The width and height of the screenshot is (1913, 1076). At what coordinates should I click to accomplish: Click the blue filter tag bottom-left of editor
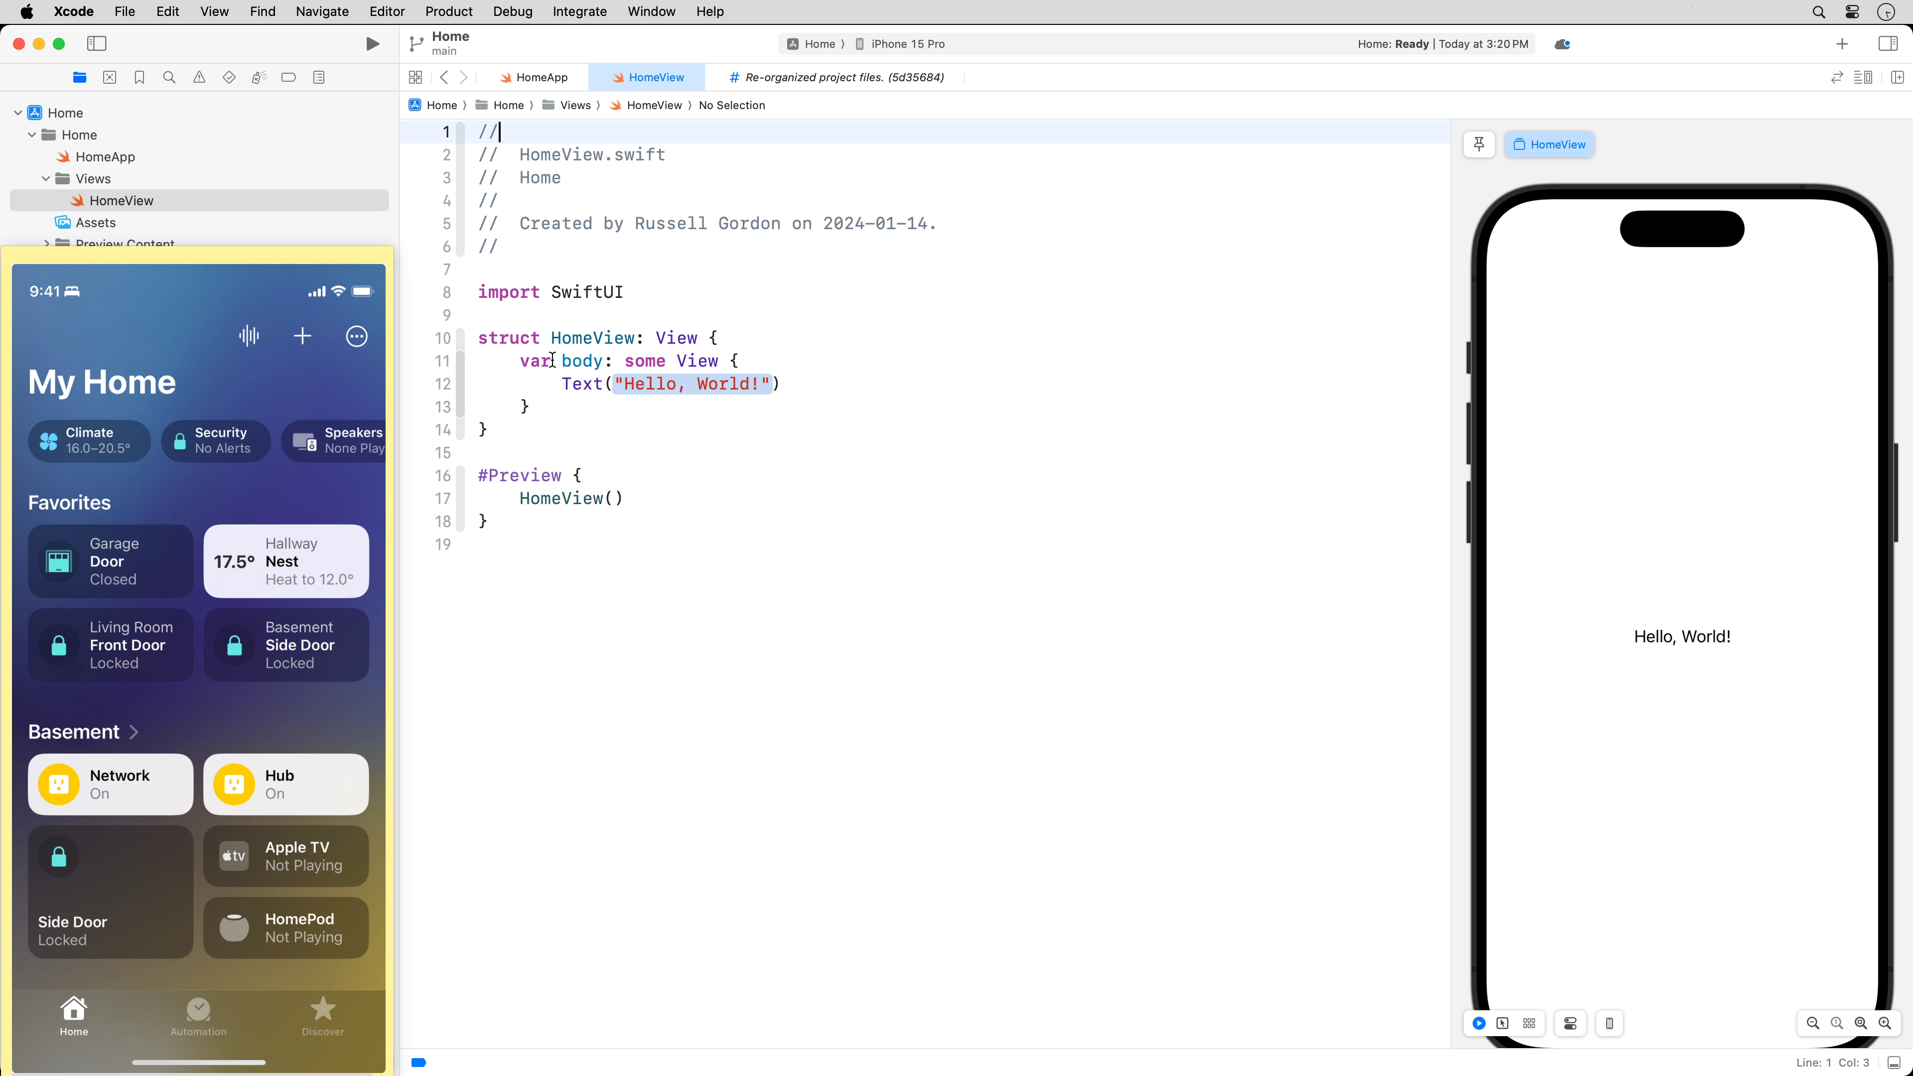click(x=419, y=1063)
